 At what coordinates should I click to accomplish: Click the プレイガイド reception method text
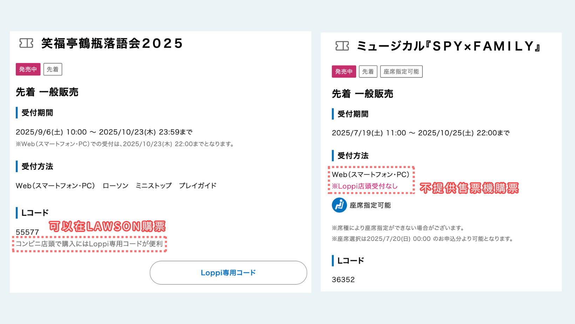[197, 185]
